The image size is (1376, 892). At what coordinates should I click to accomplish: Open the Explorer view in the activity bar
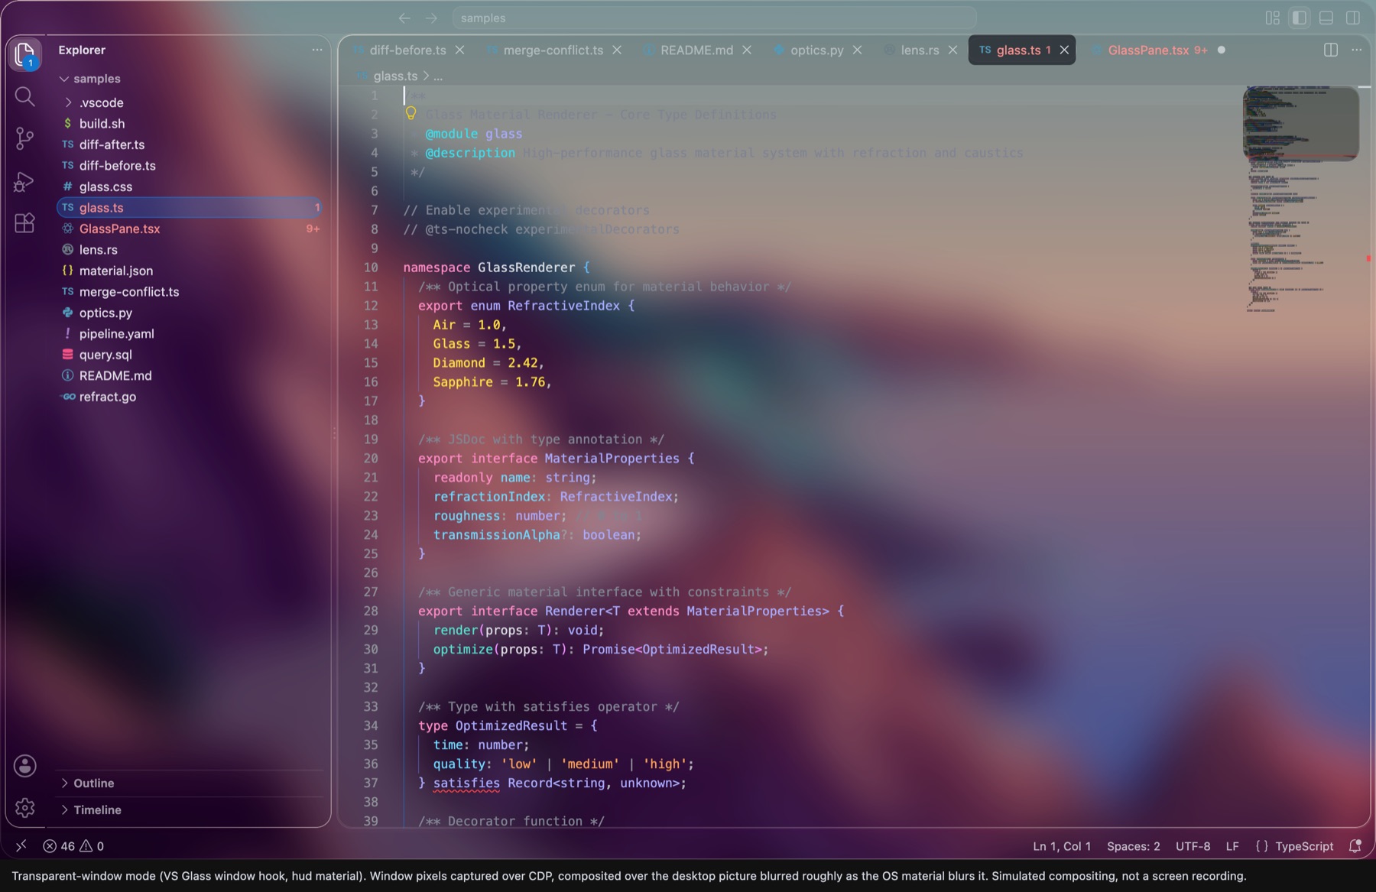(24, 54)
